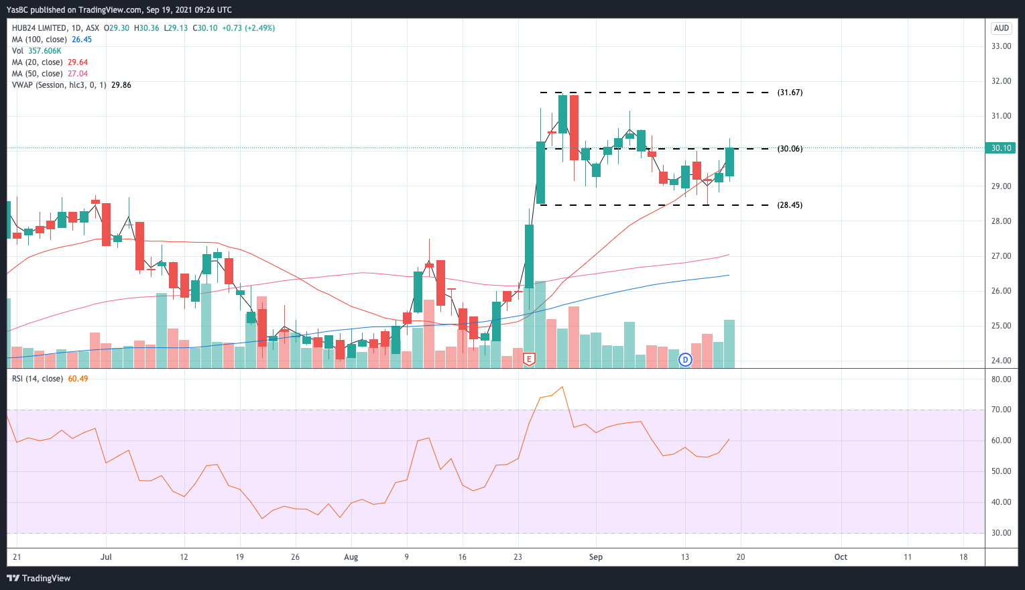The width and height of the screenshot is (1025, 590).
Task: Click the 'Sep' date axis label
Action: tap(596, 557)
